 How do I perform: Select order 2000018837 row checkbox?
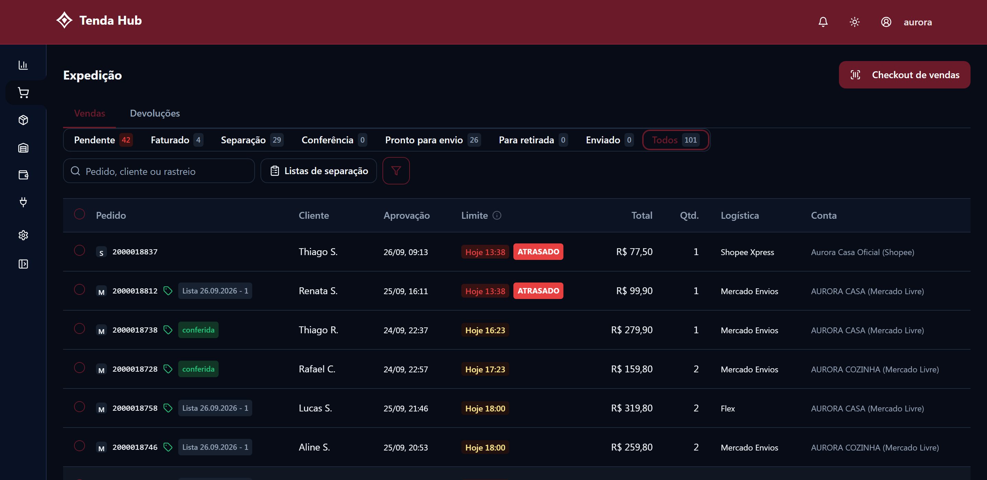79,250
